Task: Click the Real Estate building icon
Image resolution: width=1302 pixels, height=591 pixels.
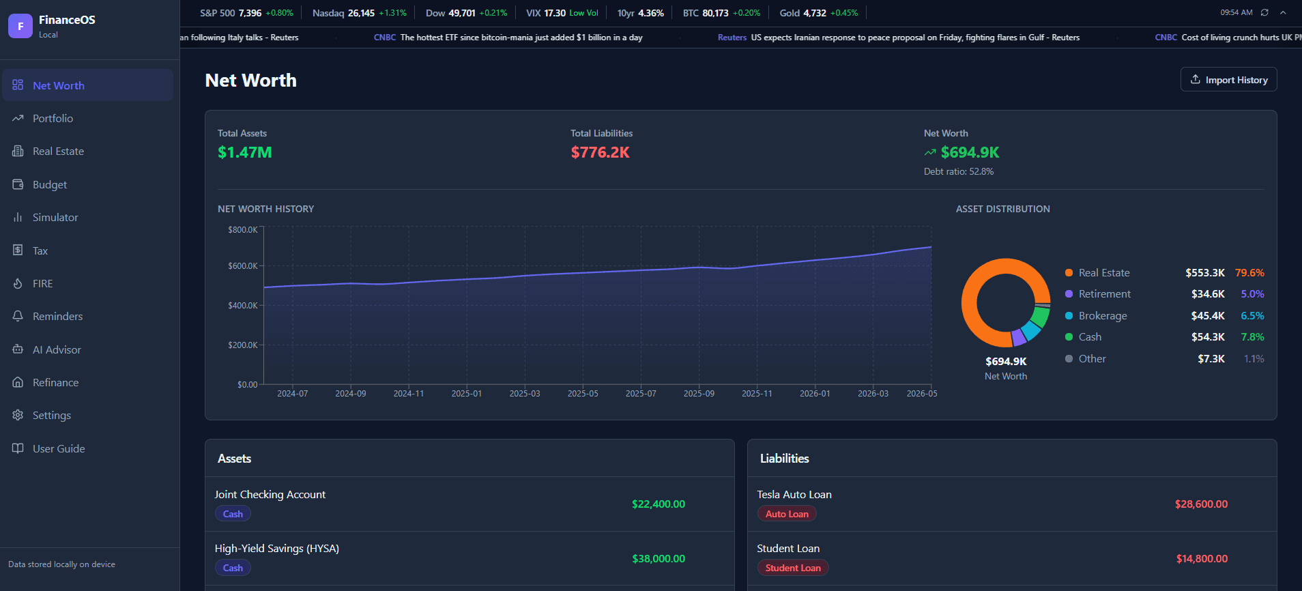Action: coord(18,151)
